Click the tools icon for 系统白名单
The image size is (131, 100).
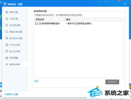[x=7, y=64]
